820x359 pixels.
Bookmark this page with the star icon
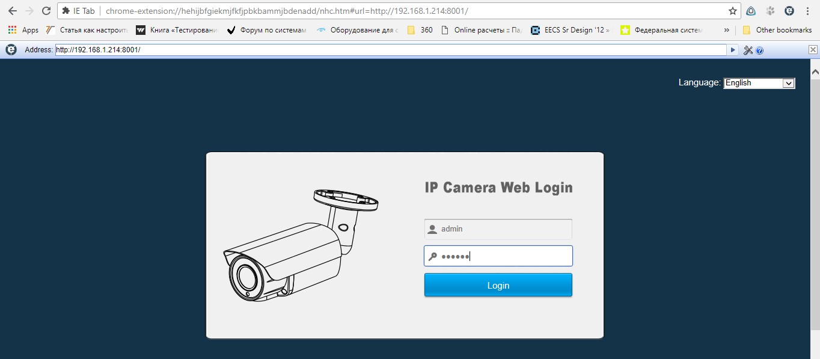click(x=732, y=11)
